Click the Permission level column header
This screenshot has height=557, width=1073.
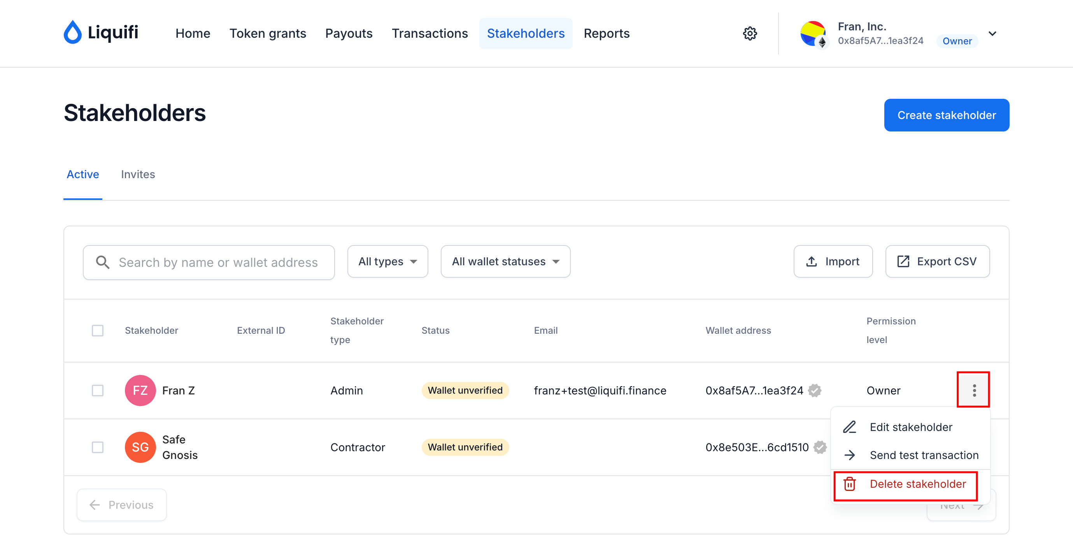[x=891, y=330]
